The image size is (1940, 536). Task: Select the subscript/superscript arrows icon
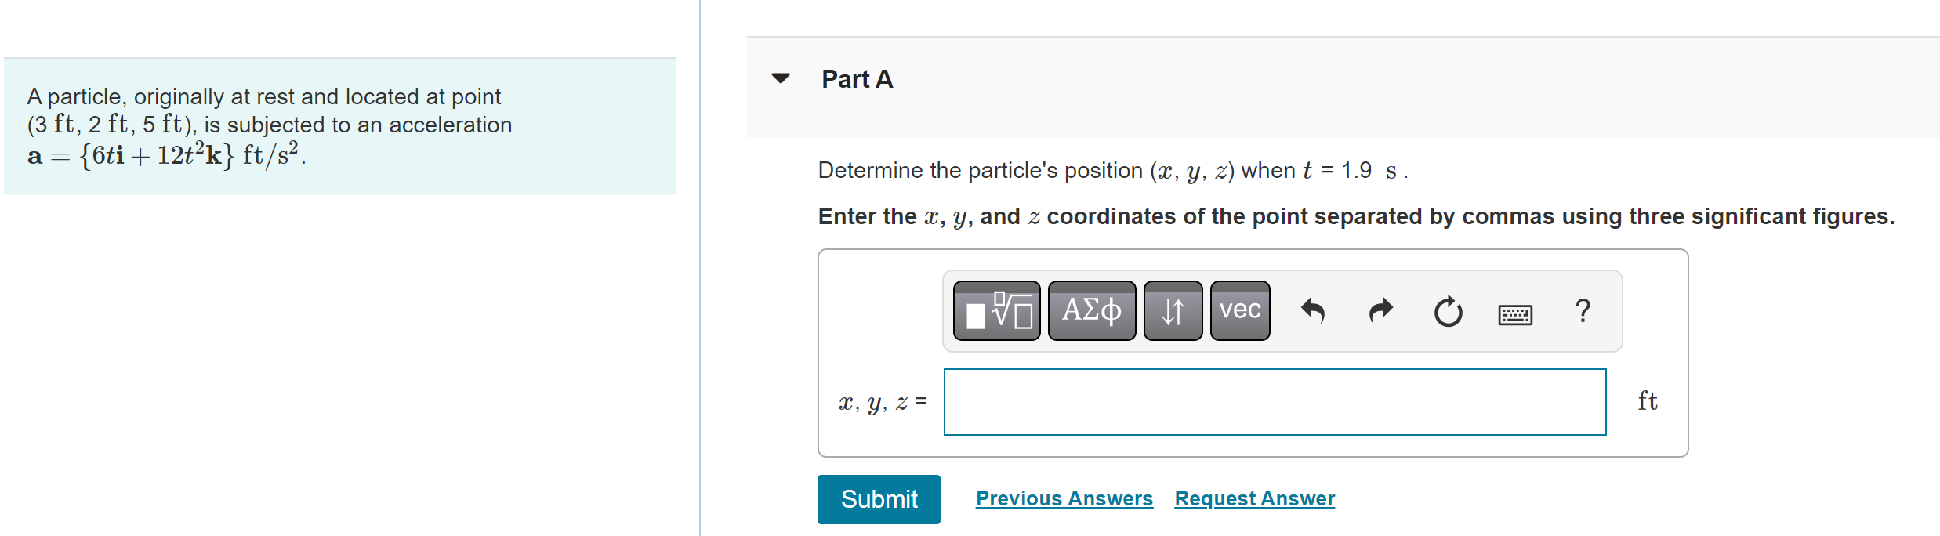(x=1173, y=310)
